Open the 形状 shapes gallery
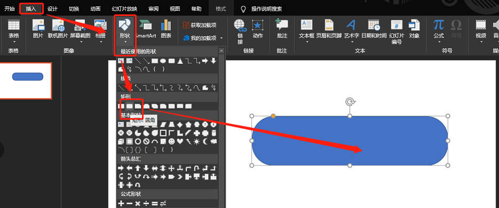The height and width of the screenshot is (208, 499). (125, 30)
